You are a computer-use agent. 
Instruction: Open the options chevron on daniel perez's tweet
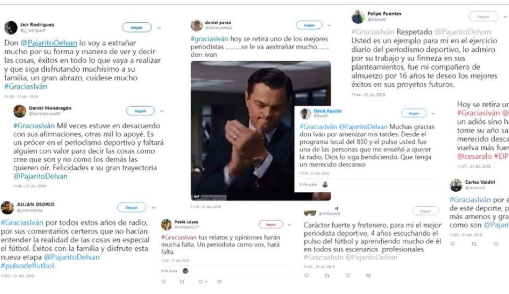click(328, 25)
